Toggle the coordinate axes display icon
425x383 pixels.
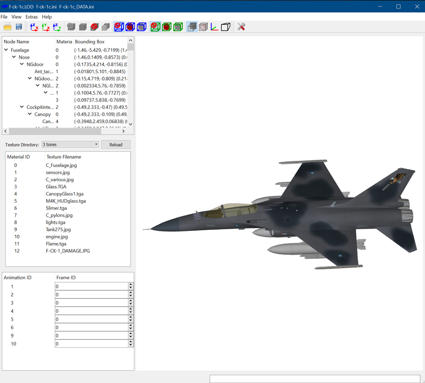click(215, 27)
